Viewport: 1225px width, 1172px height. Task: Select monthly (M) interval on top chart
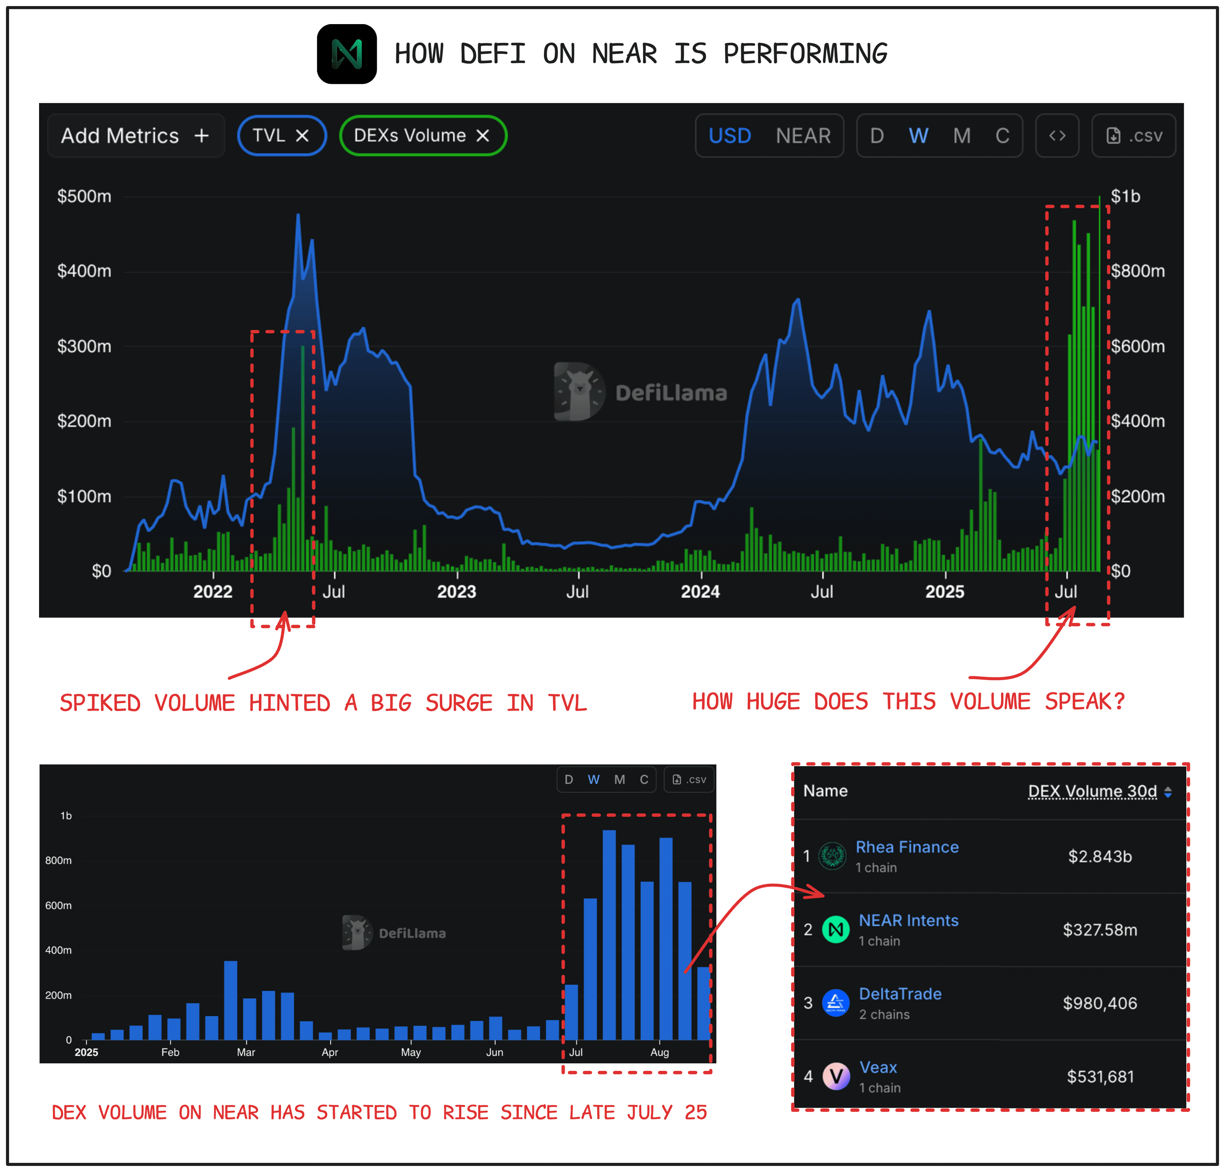point(961,136)
